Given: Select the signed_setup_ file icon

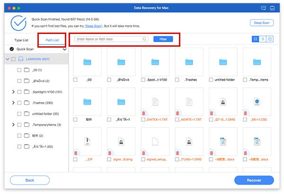Looking at the screenshot, I should coord(155,142).
